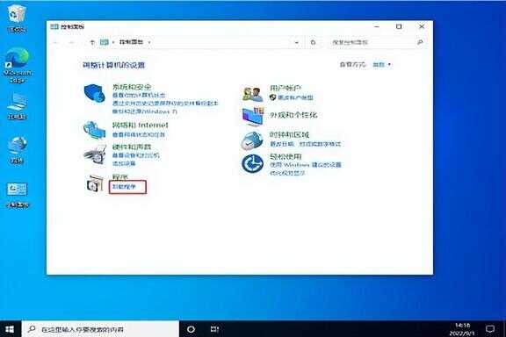Open the Windows Start menu
Viewport: 506px width, 337px height.
click(10, 329)
